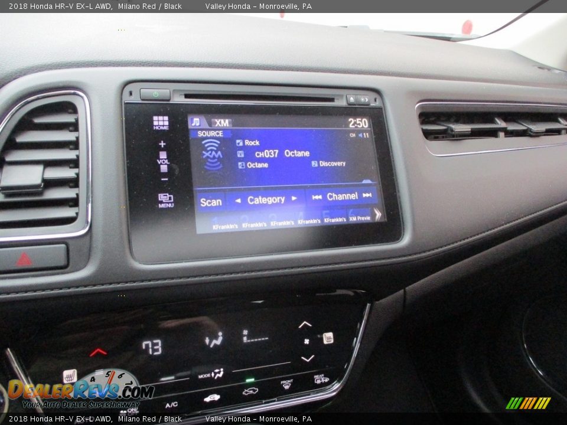Tap the Octane artist line
The image size is (567, 425).
coord(253,165)
